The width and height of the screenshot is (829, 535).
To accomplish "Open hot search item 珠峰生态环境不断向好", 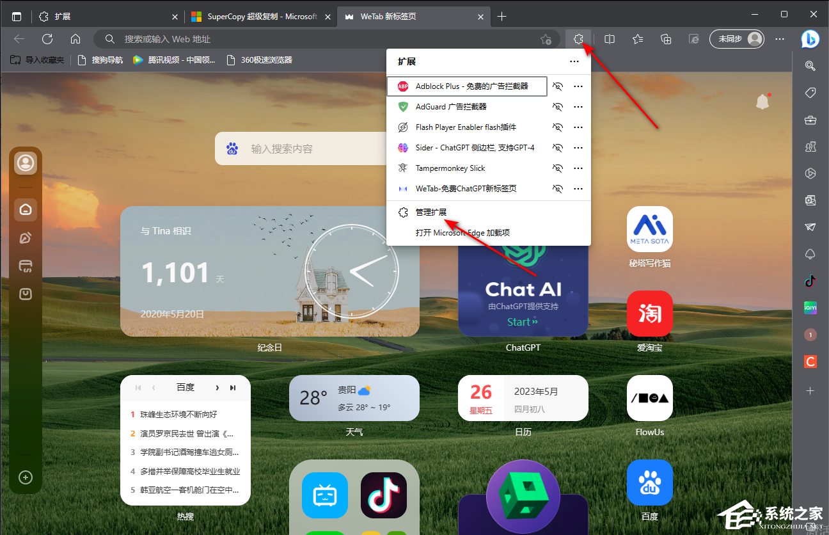I will tap(179, 414).
